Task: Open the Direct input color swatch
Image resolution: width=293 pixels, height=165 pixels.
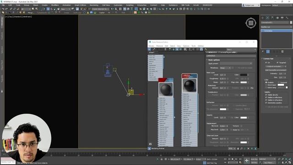Action: [281, 85]
